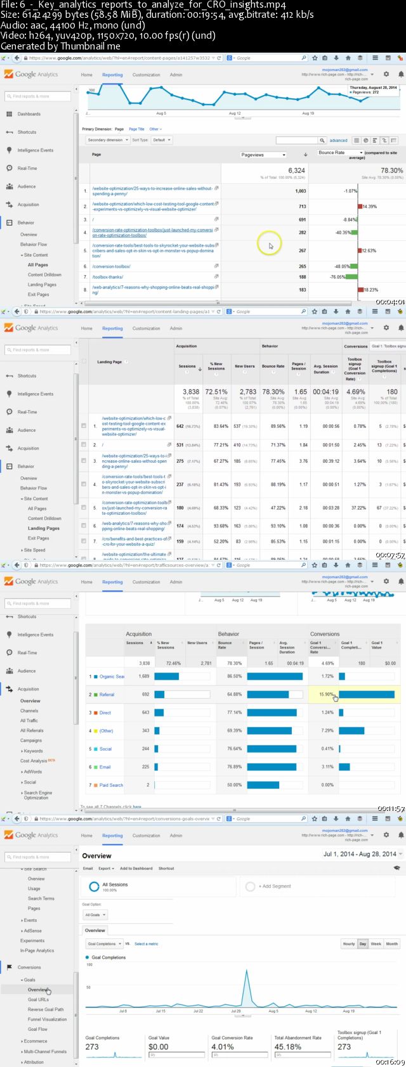Click Shortcuts icon in the All Pages frame
Viewport: 406px width, 1067px height.
9,132
